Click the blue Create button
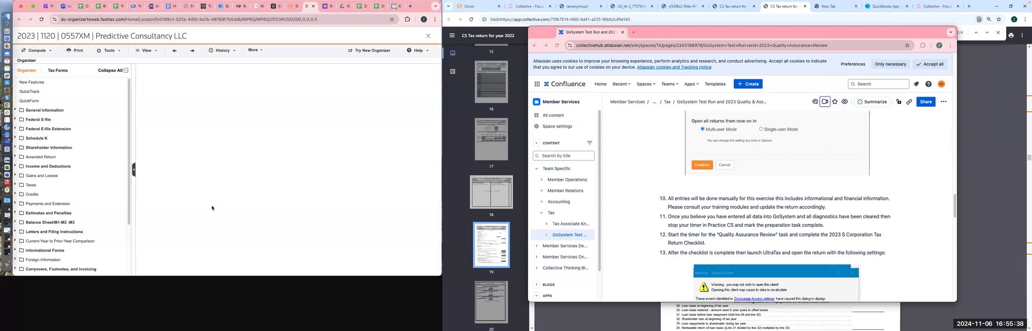Image resolution: width=1032 pixels, height=331 pixels. point(748,84)
